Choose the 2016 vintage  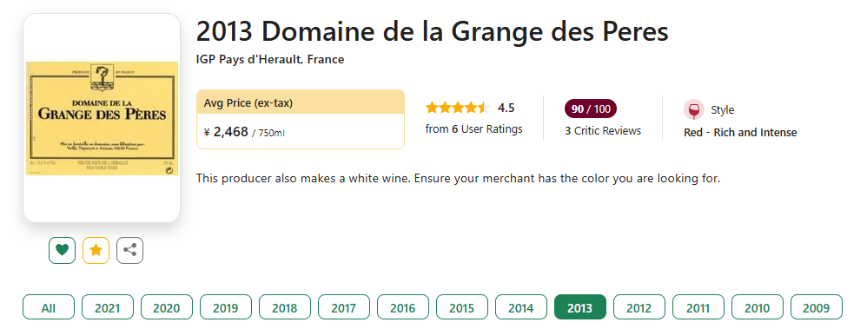[402, 308]
